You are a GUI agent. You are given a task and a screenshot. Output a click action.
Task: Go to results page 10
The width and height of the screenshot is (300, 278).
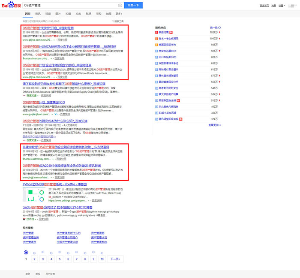(102, 259)
